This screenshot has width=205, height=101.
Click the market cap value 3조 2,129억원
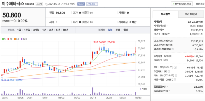coord(195,22)
